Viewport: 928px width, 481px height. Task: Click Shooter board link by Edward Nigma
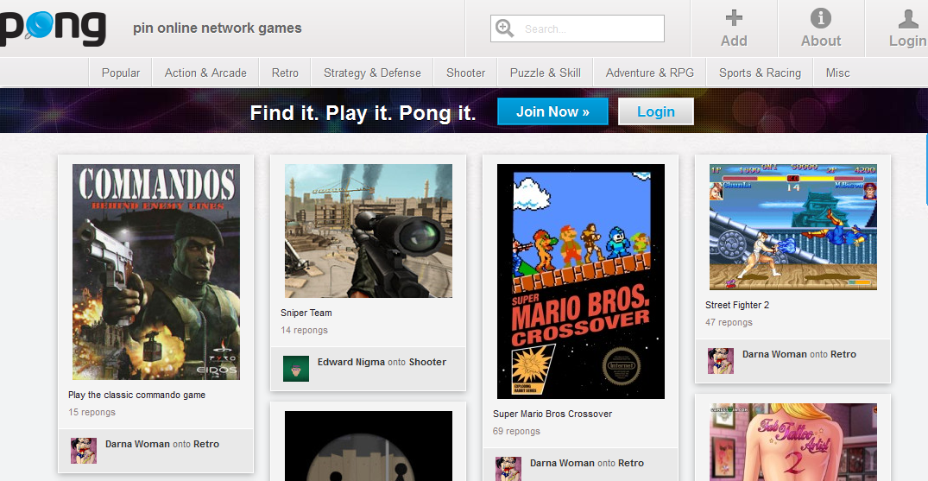tap(427, 362)
